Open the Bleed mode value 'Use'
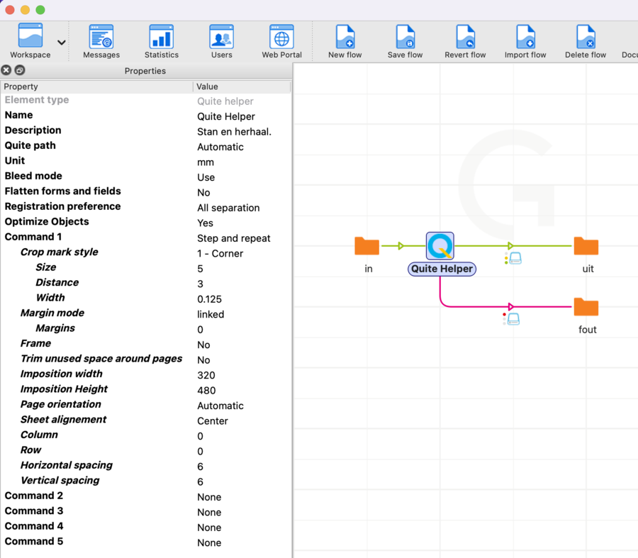Viewport: 638px width, 558px height. pyautogui.click(x=206, y=177)
